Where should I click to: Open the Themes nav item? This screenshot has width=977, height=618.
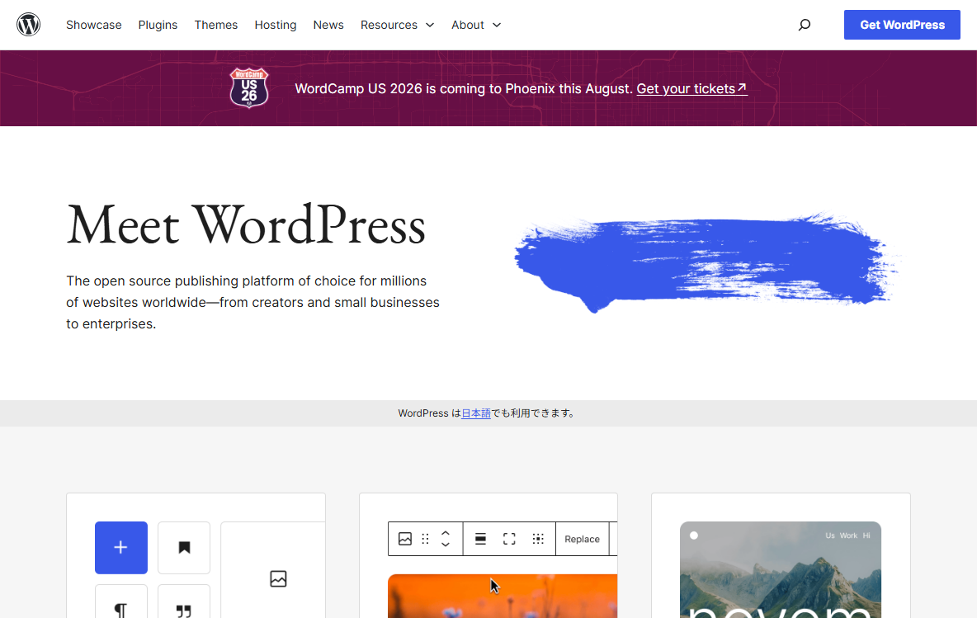pos(216,25)
